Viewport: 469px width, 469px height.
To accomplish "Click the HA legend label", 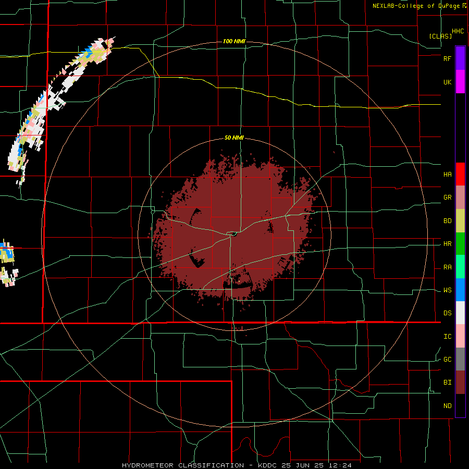I will [x=447, y=175].
